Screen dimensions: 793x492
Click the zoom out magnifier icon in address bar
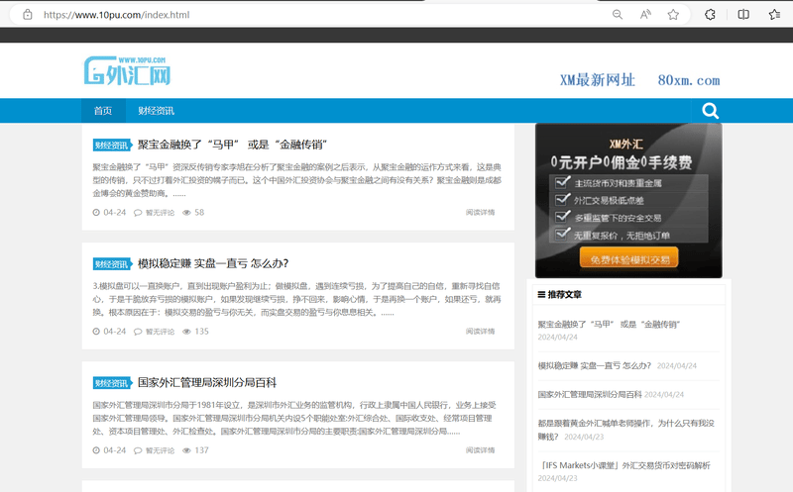(x=617, y=15)
